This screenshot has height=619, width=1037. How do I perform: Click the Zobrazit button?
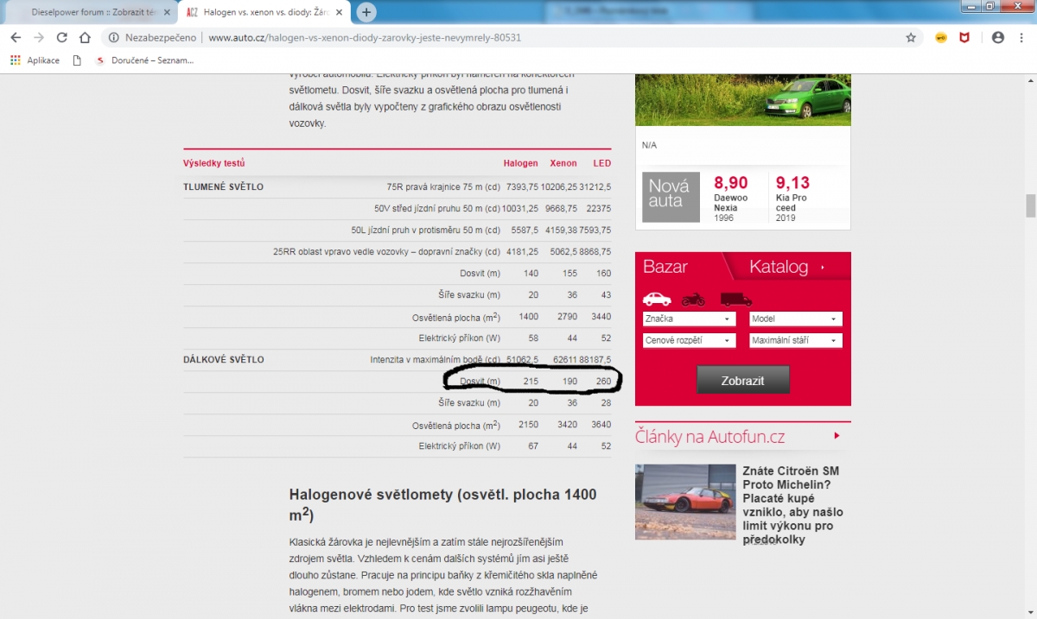click(x=743, y=380)
